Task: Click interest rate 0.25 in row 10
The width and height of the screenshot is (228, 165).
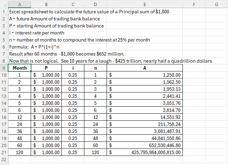Action: pyautogui.click(x=73, y=75)
